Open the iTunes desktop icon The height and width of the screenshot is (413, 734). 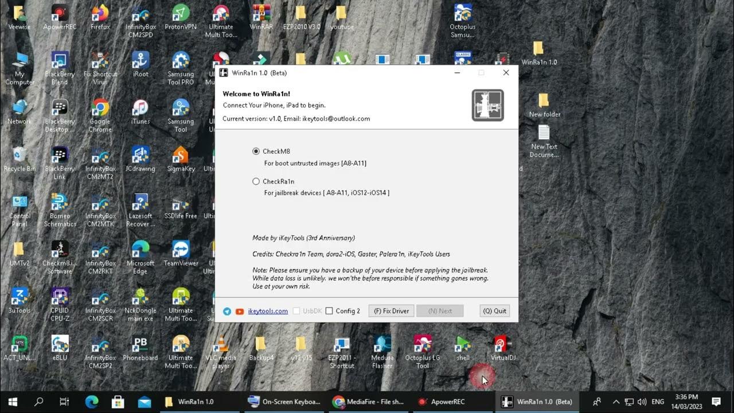(140, 112)
